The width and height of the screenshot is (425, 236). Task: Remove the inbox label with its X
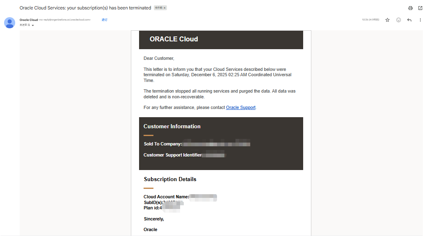[165, 8]
